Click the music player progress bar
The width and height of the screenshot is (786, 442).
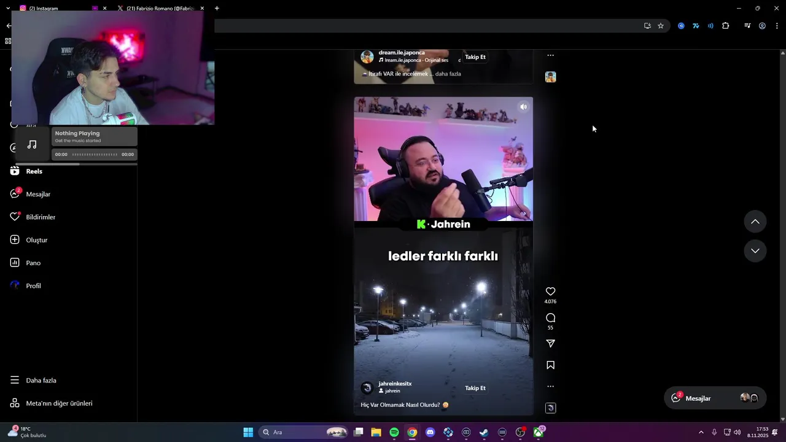(x=95, y=155)
